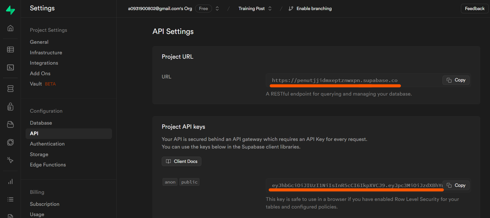Open the Authentication lock icon

click(x=10, y=106)
